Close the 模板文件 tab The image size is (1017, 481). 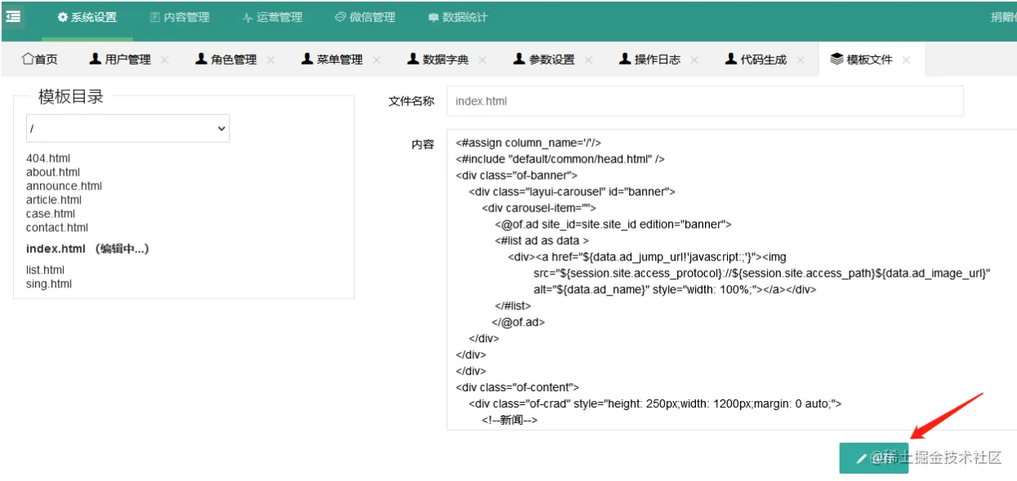click(906, 60)
